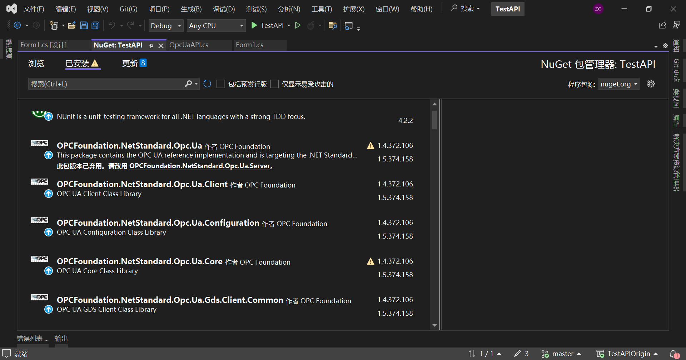Image resolution: width=686 pixels, height=360 pixels.
Task: Open the 解决方案资源管理器 side panel
Action: 676,162
